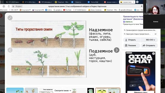
Task: Go to the previous image
Action: pos(10,50)
